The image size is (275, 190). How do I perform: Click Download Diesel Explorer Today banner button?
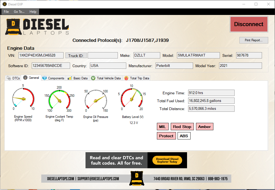pos(167,160)
